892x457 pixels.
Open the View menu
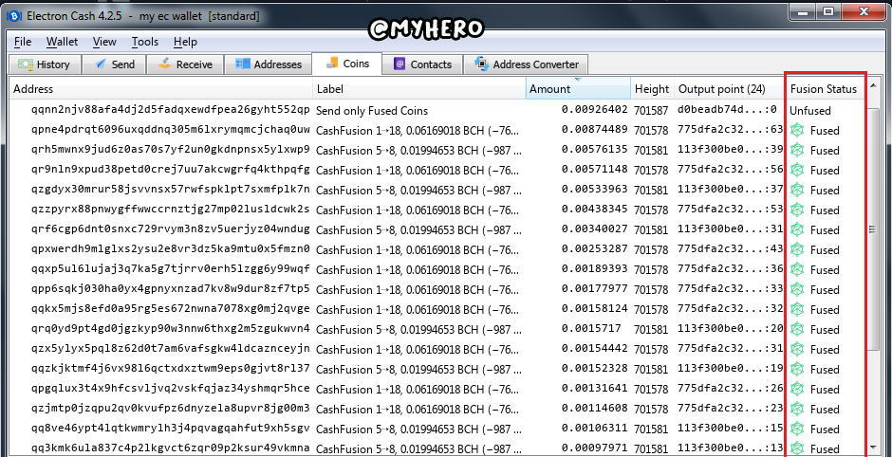click(104, 42)
